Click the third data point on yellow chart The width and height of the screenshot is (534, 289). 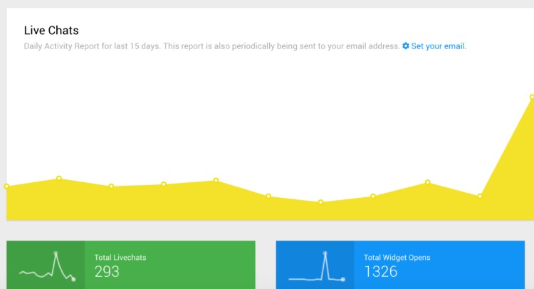coord(111,186)
